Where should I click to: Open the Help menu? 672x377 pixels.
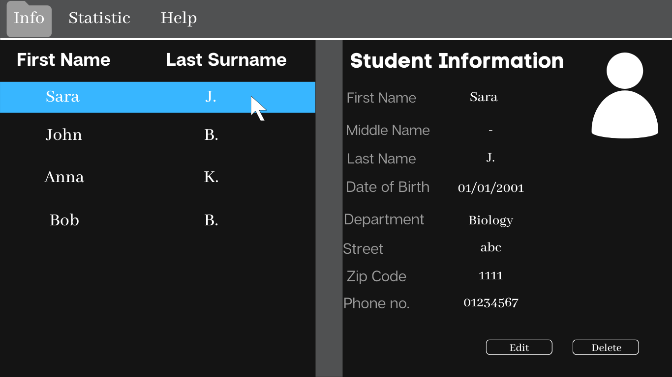[x=179, y=19]
